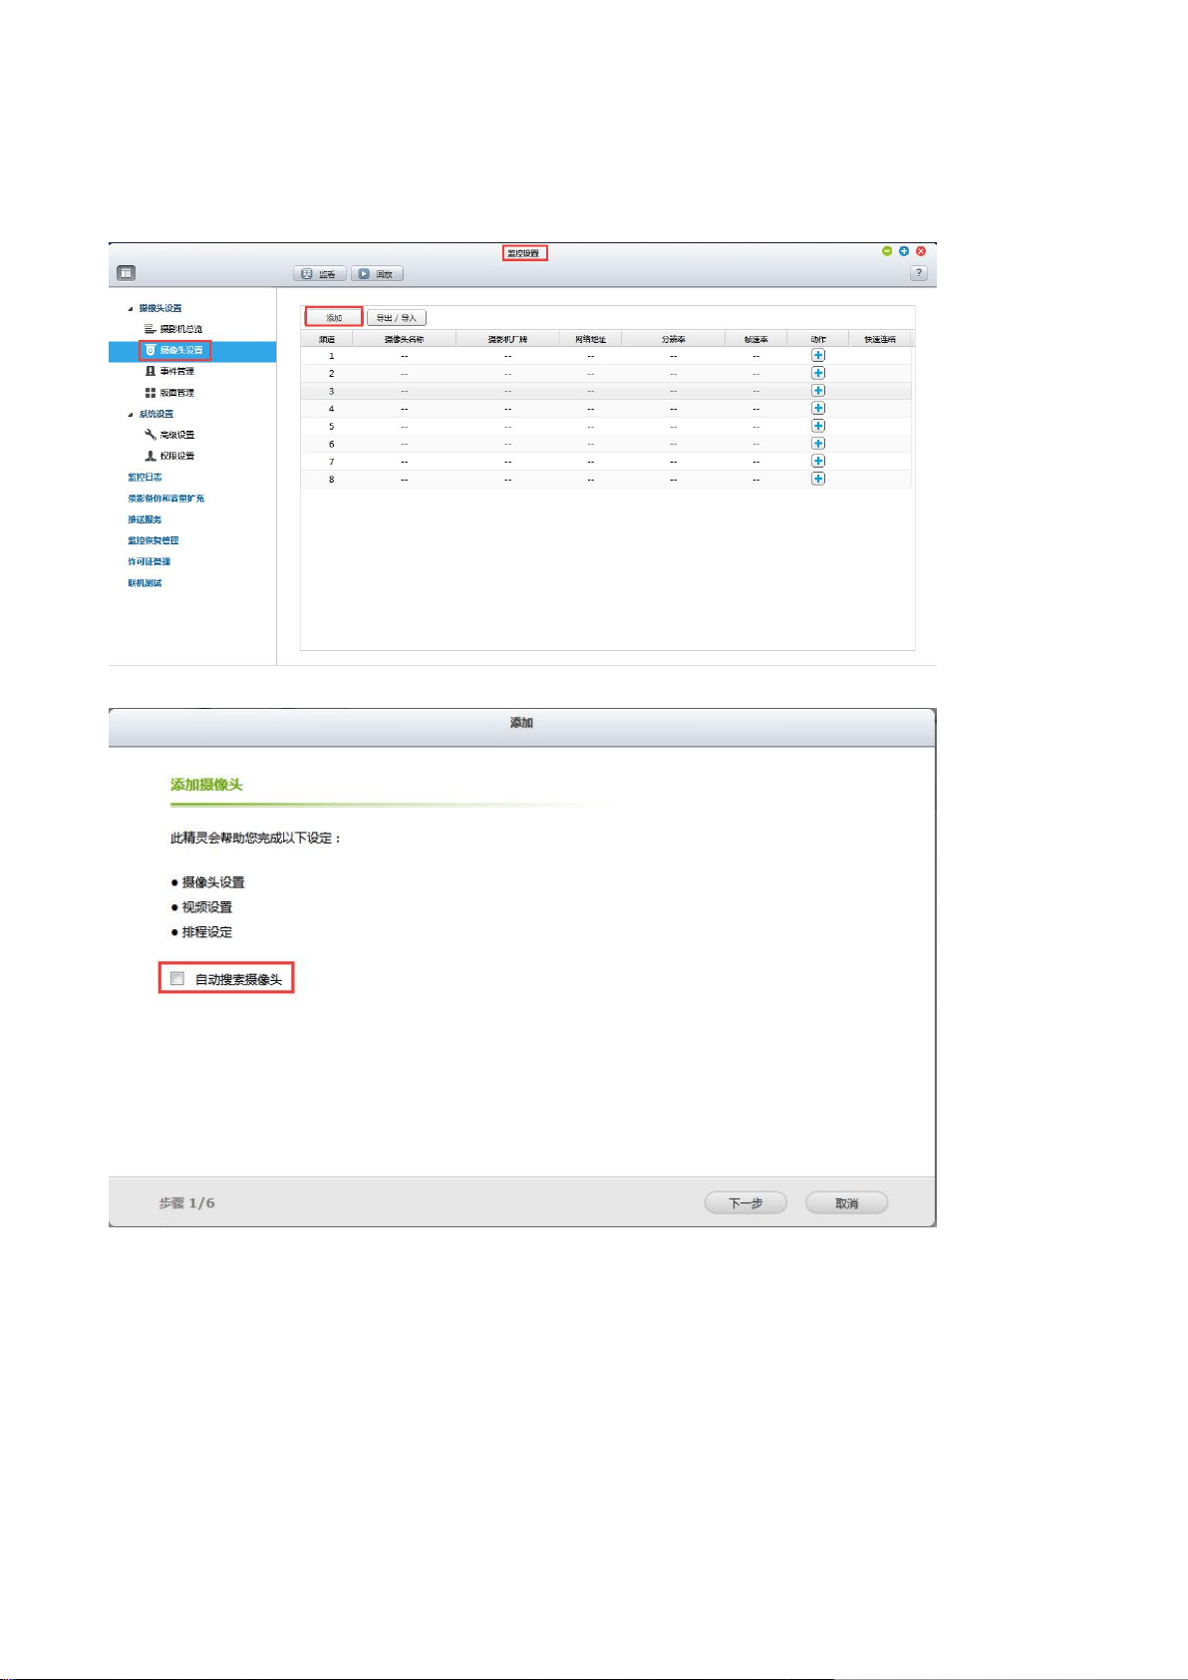Click the 动作 column header
This screenshot has height=1680, width=1188.
coord(818,340)
